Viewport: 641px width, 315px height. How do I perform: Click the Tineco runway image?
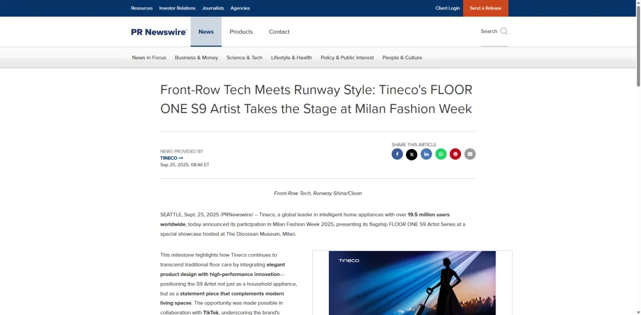coord(412,283)
